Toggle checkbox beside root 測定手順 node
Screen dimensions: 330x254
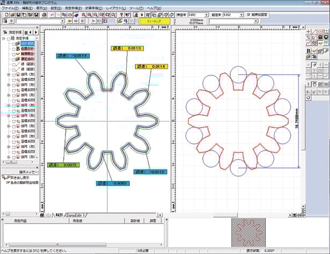(x=10, y=39)
